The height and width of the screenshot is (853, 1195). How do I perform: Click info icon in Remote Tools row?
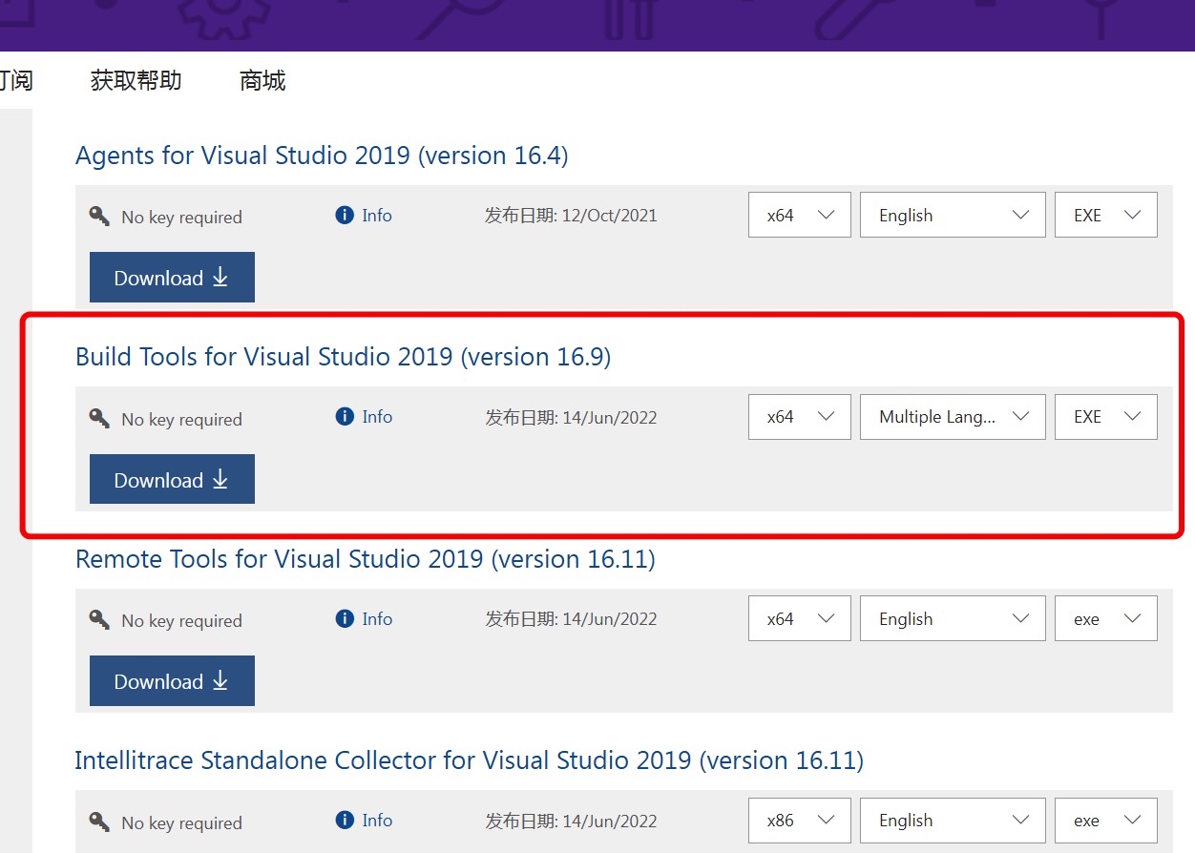(x=345, y=619)
